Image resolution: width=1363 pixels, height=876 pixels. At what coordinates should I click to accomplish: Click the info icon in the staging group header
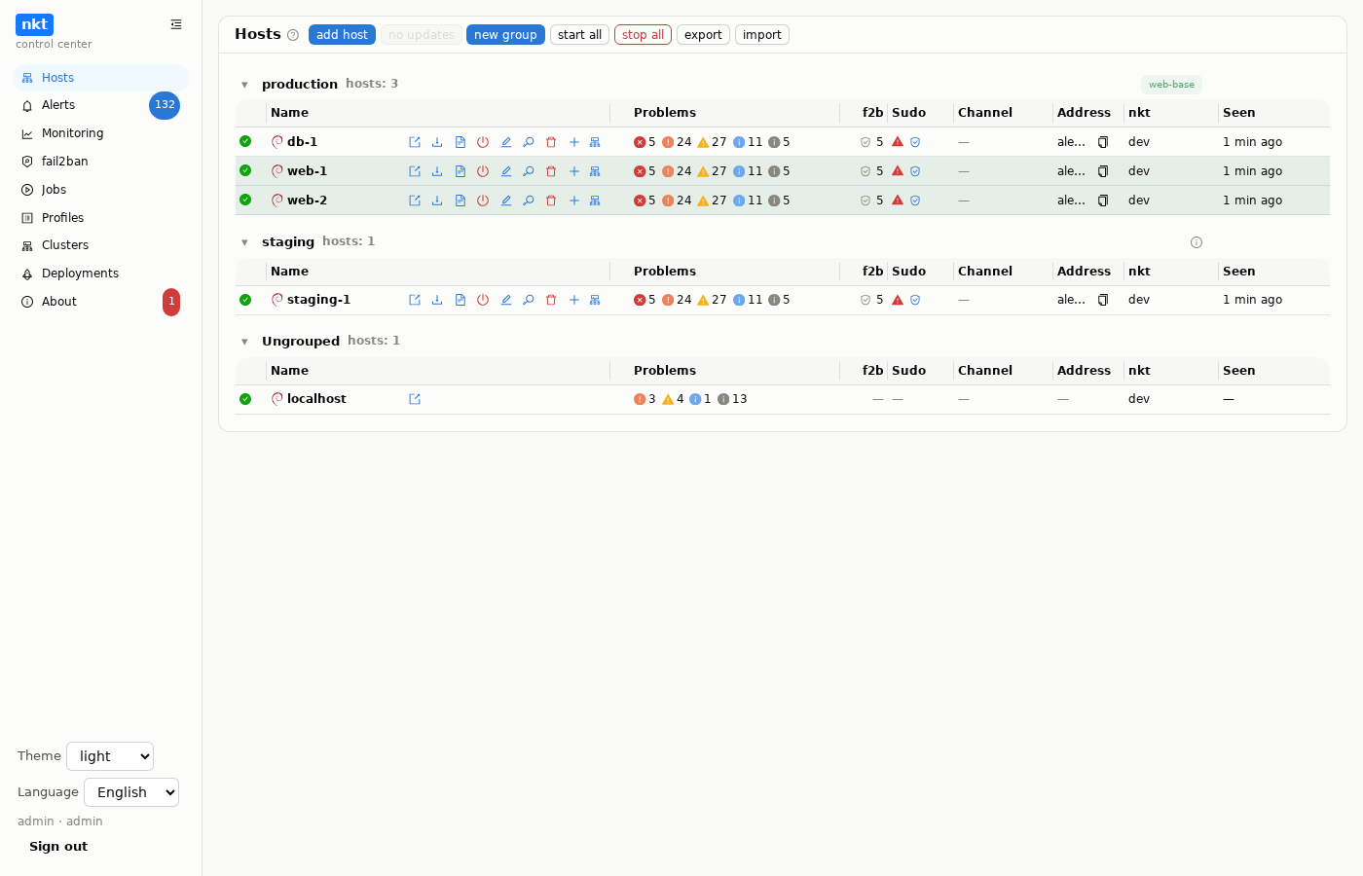(x=1197, y=242)
